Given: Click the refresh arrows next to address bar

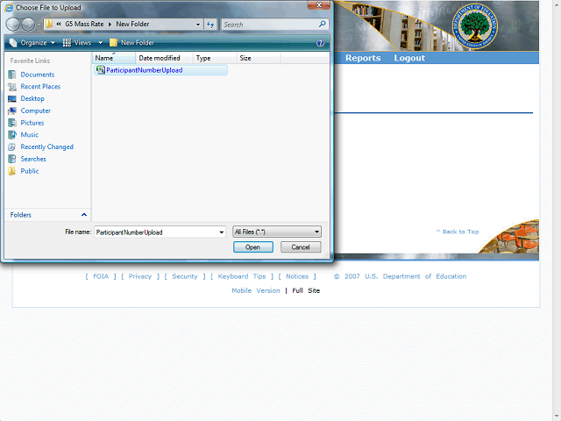Looking at the screenshot, I should pos(210,25).
